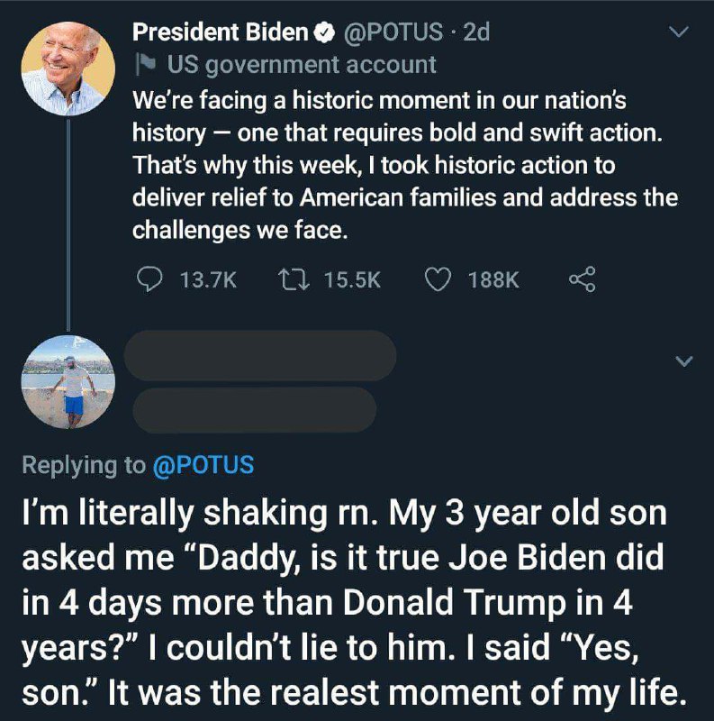Expand the options chevron on the reply
Image resolution: width=714 pixels, height=721 pixels.
[x=683, y=361]
